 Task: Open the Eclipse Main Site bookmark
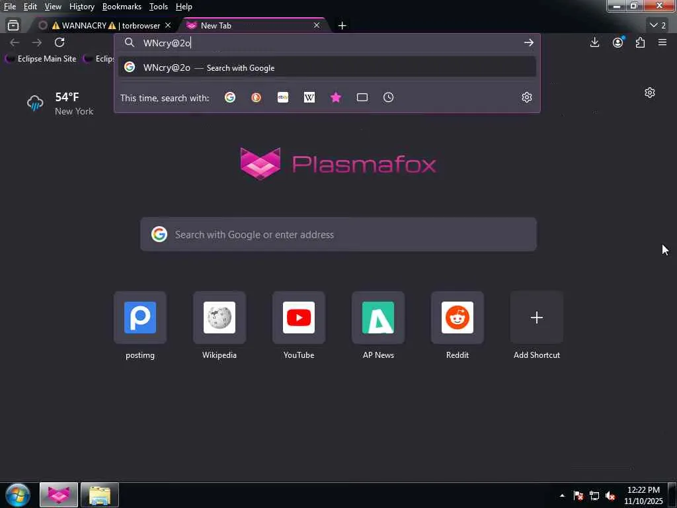pyautogui.click(x=41, y=59)
